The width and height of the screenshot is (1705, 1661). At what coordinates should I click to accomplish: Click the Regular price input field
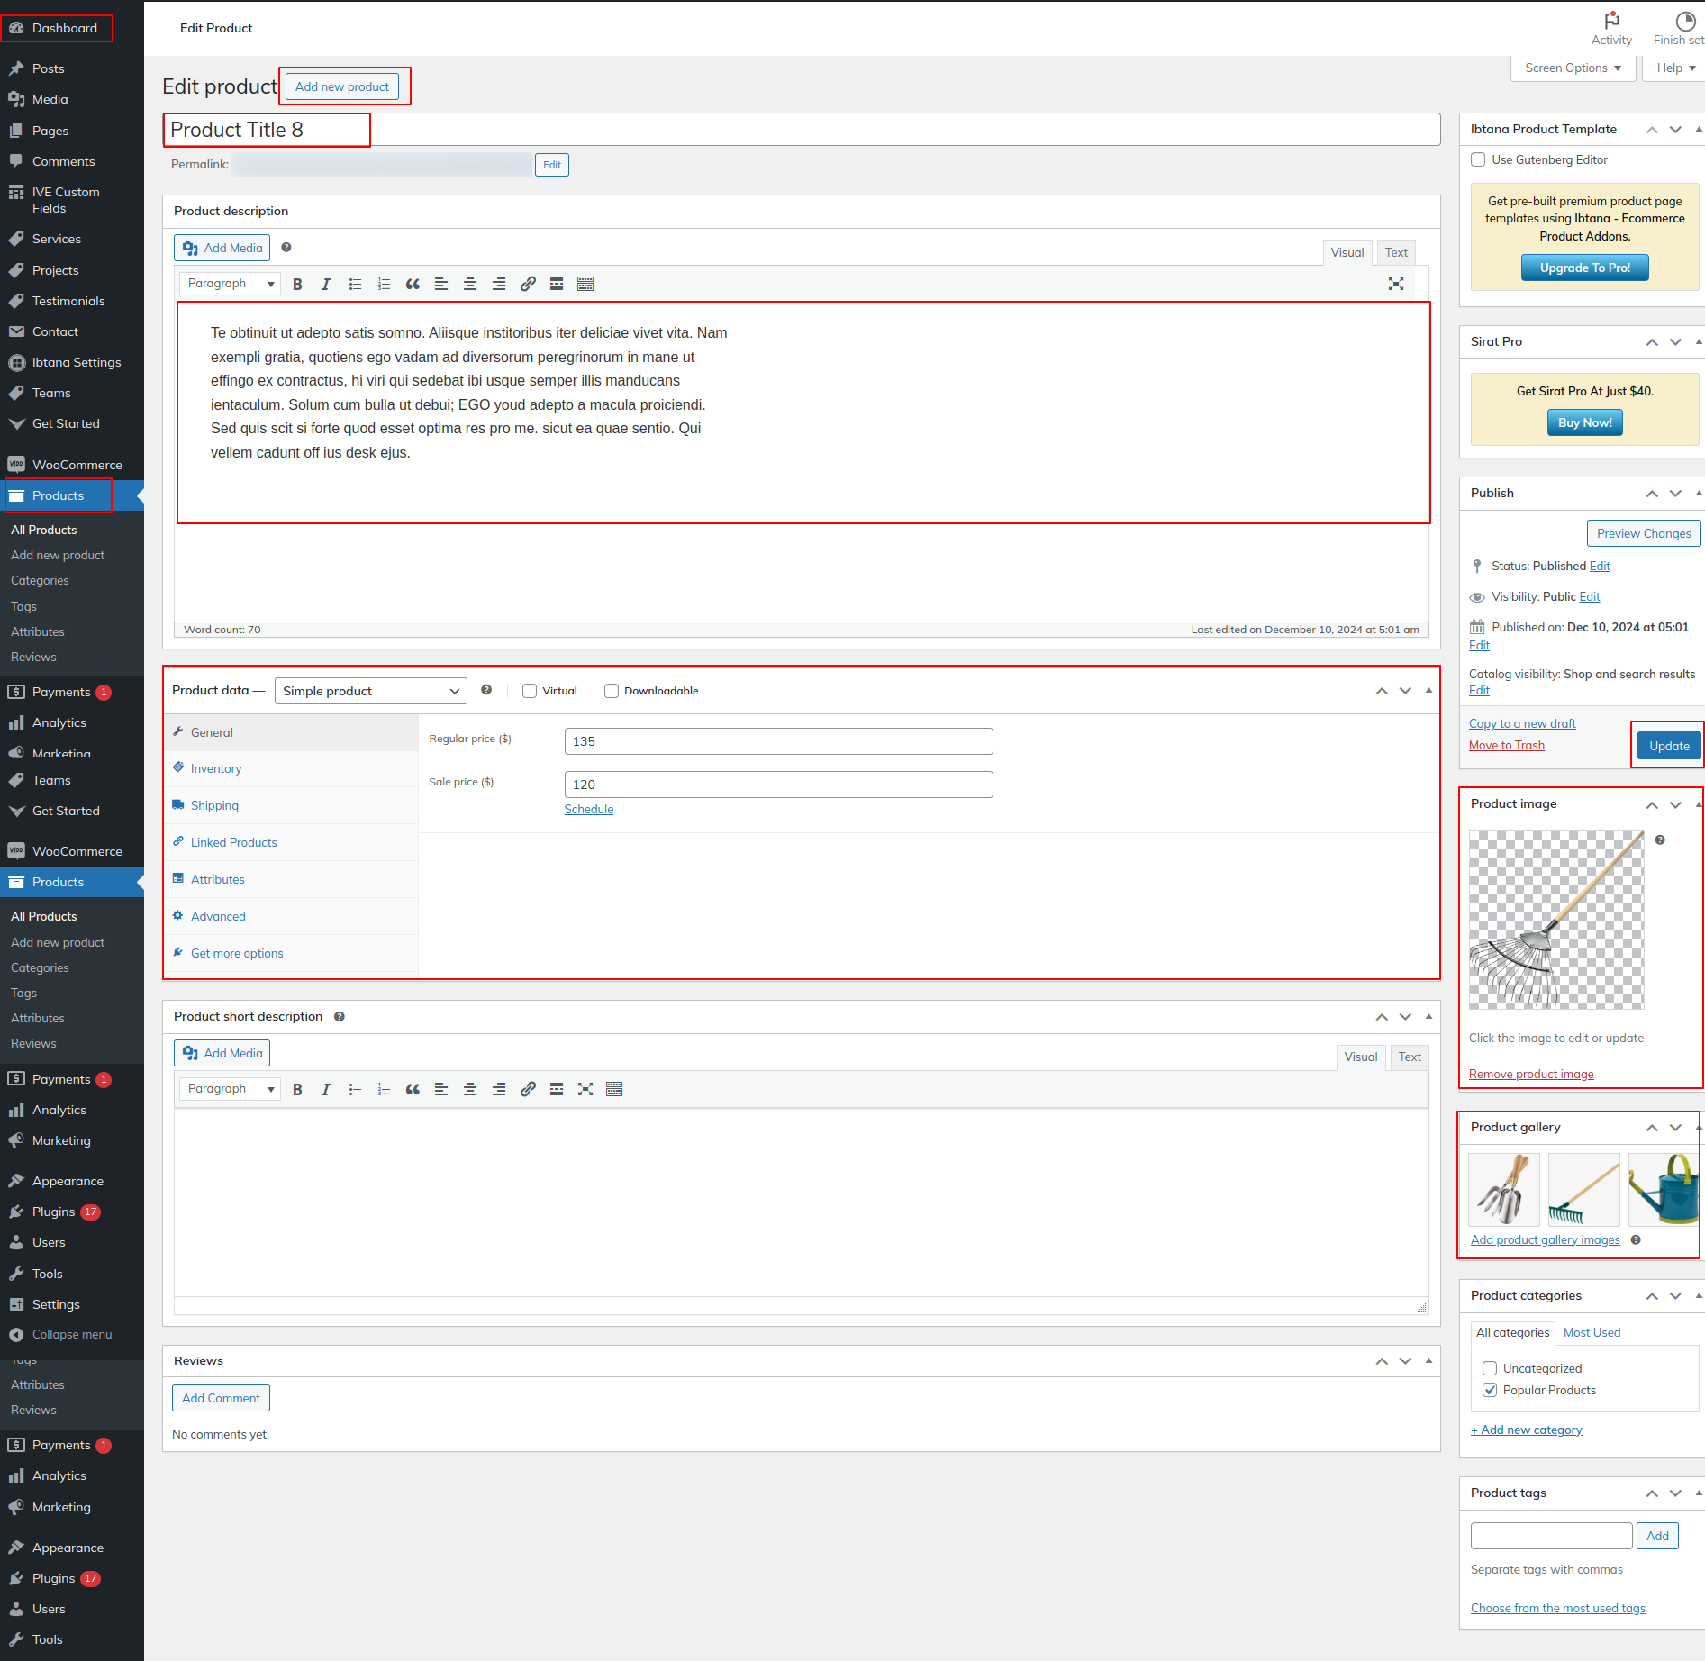[x=778, y=742]
